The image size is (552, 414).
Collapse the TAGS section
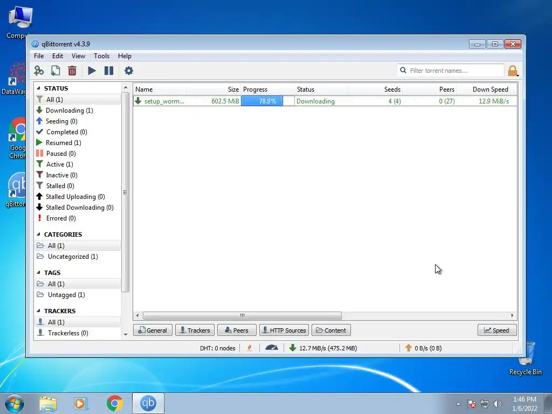tap(38, 273)
